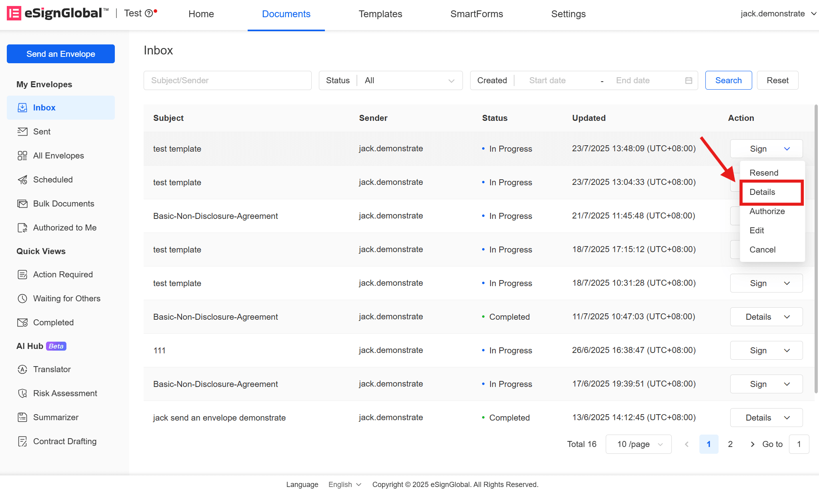Click the Search button

(x=729, y=80)
